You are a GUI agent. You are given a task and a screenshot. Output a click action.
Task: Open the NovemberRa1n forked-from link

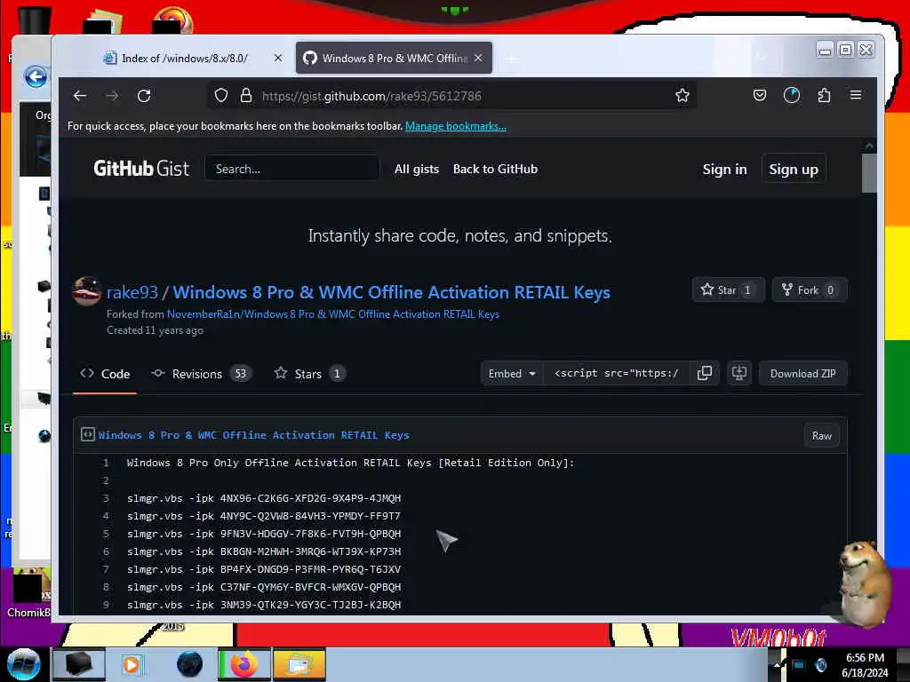(x=333, y=314)
